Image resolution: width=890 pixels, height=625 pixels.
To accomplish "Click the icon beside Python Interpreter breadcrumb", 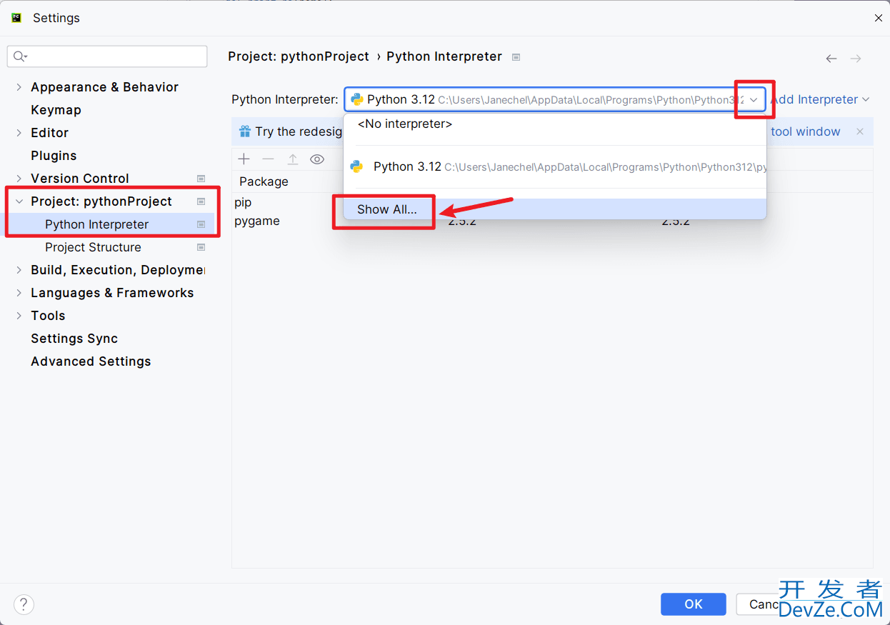I will point(516,57).
